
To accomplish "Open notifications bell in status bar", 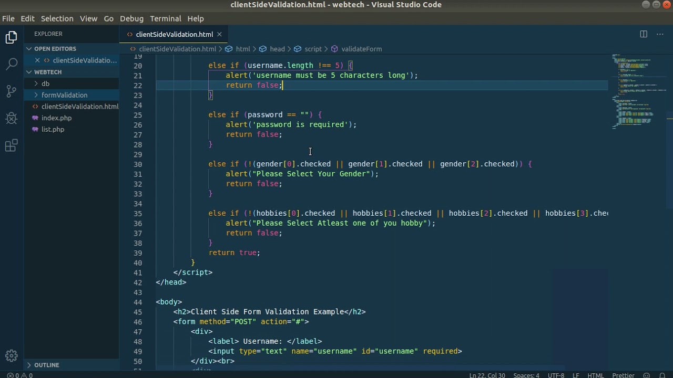I will click(x=662, y=375).
